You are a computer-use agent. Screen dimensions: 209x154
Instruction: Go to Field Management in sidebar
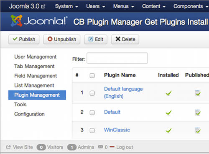point(36,76)
